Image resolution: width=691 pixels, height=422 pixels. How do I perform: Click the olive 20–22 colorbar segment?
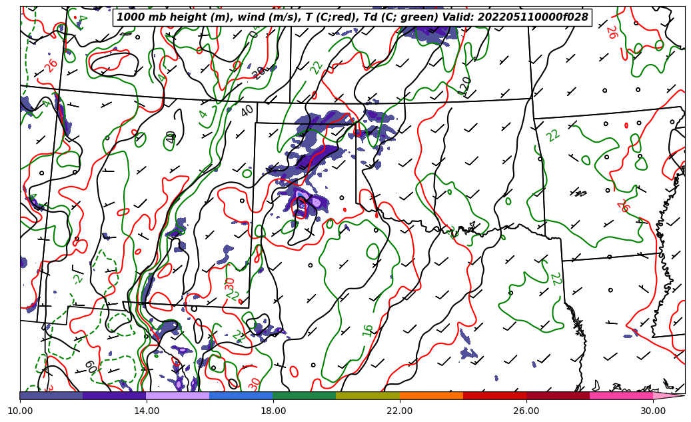click(x=367, y=395)
